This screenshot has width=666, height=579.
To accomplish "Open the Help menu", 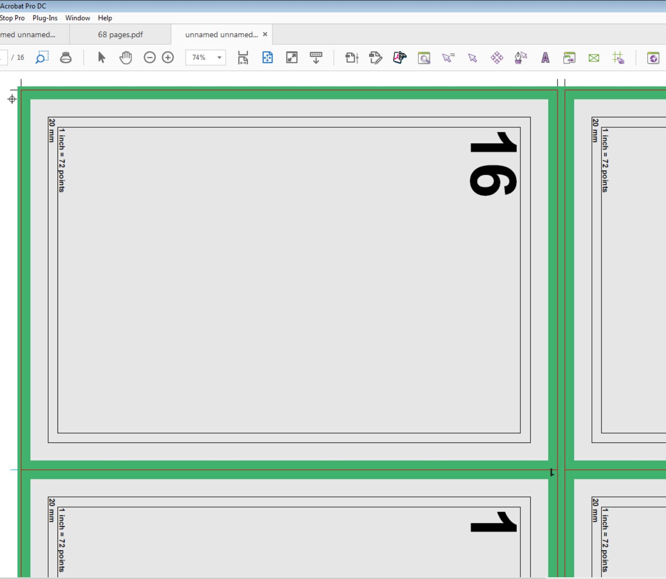I will click(x=105, y=18).
